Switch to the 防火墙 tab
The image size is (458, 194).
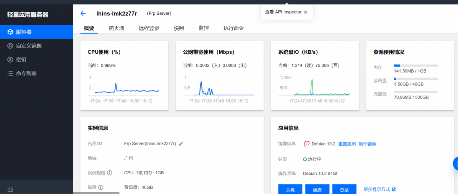coord(117,28)
